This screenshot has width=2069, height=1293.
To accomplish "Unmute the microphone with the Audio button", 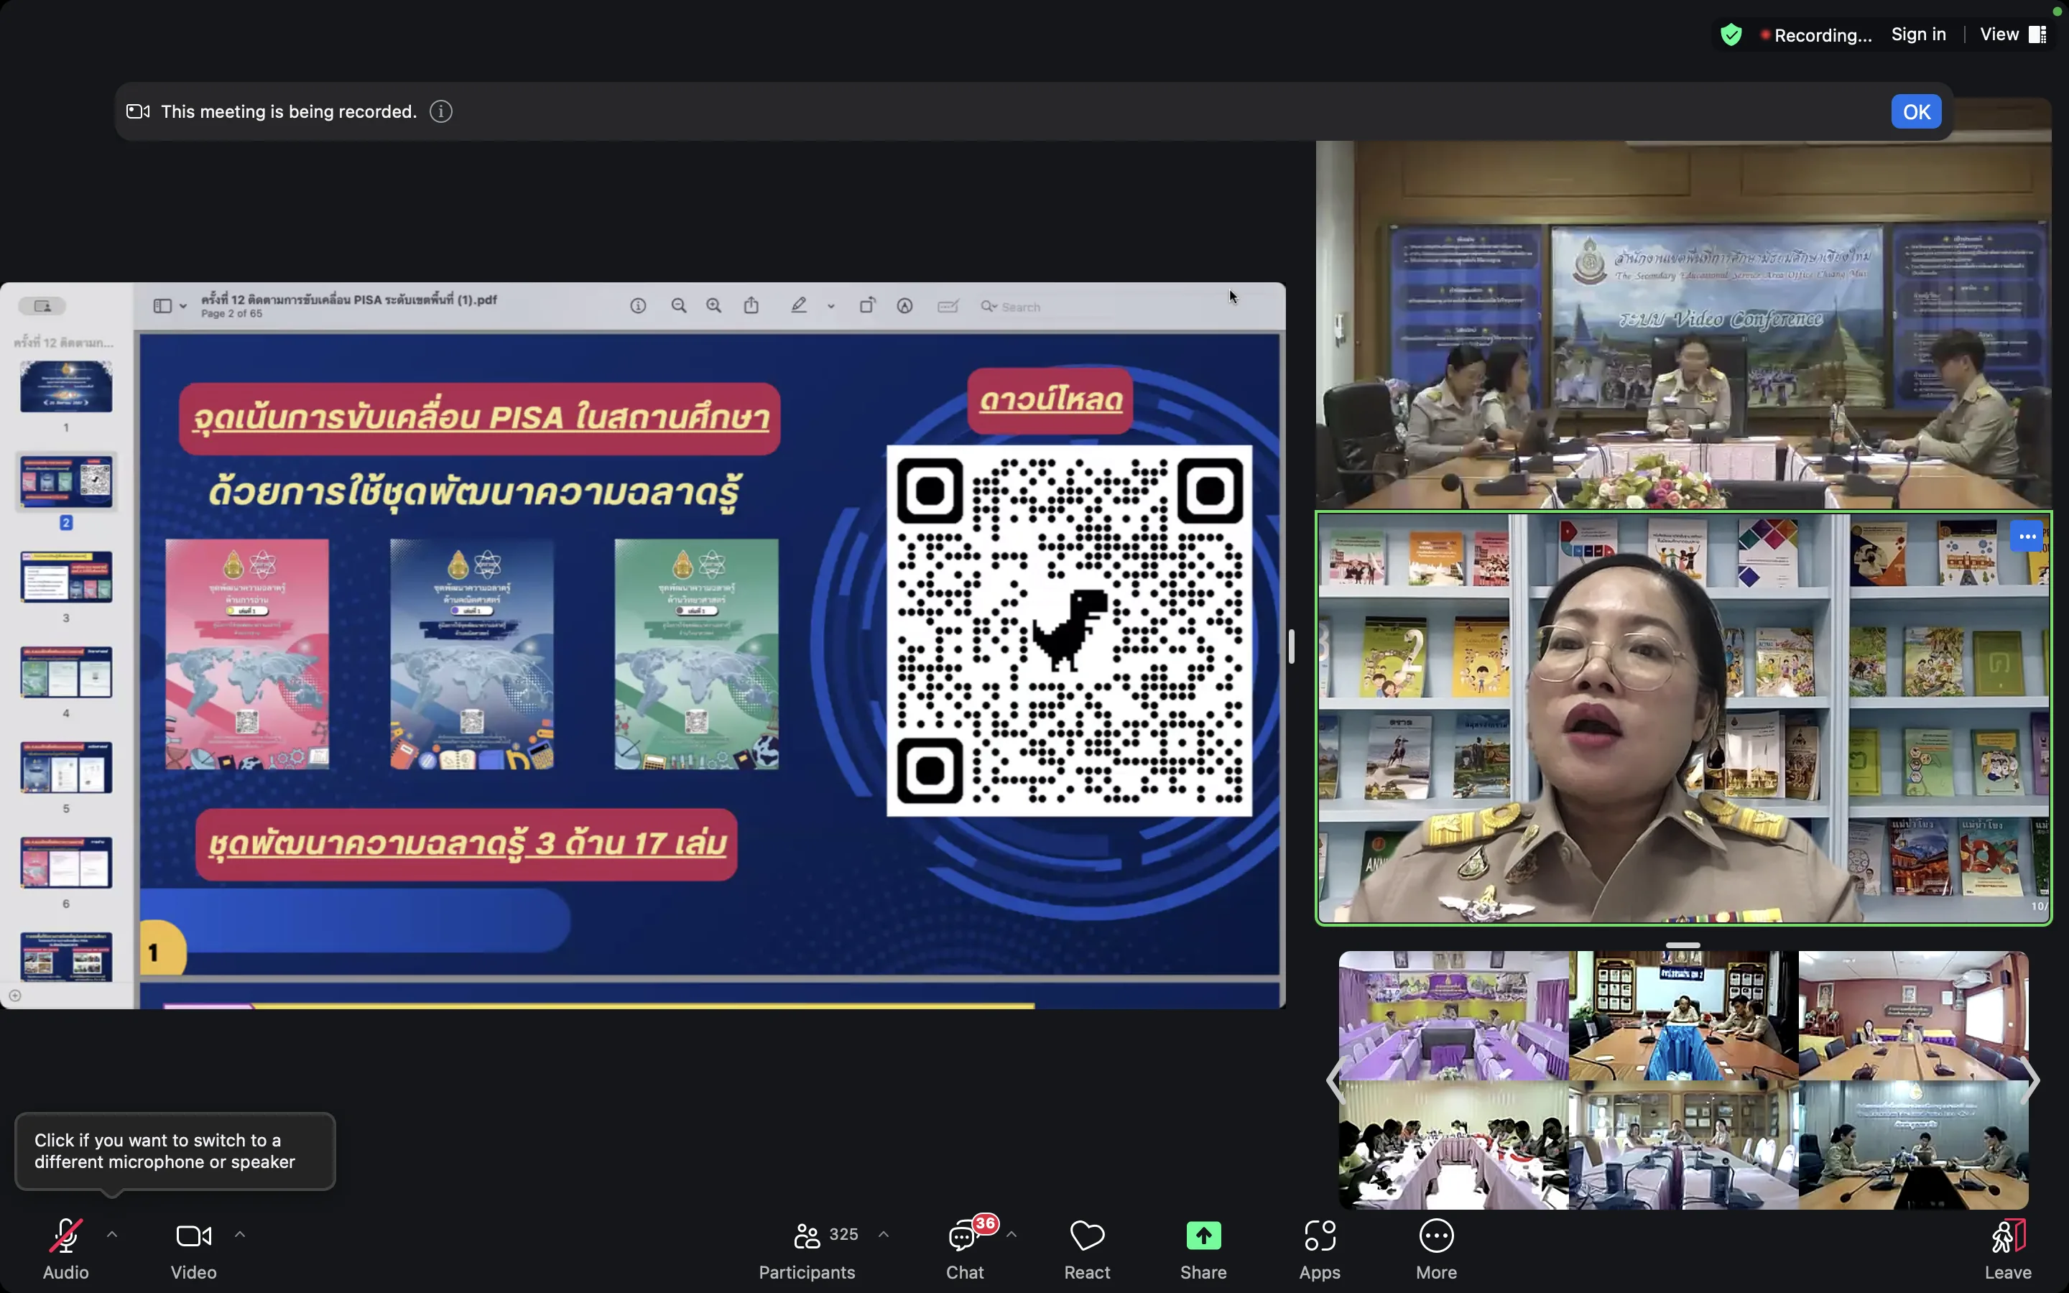I will click(x=66, y=1248).
